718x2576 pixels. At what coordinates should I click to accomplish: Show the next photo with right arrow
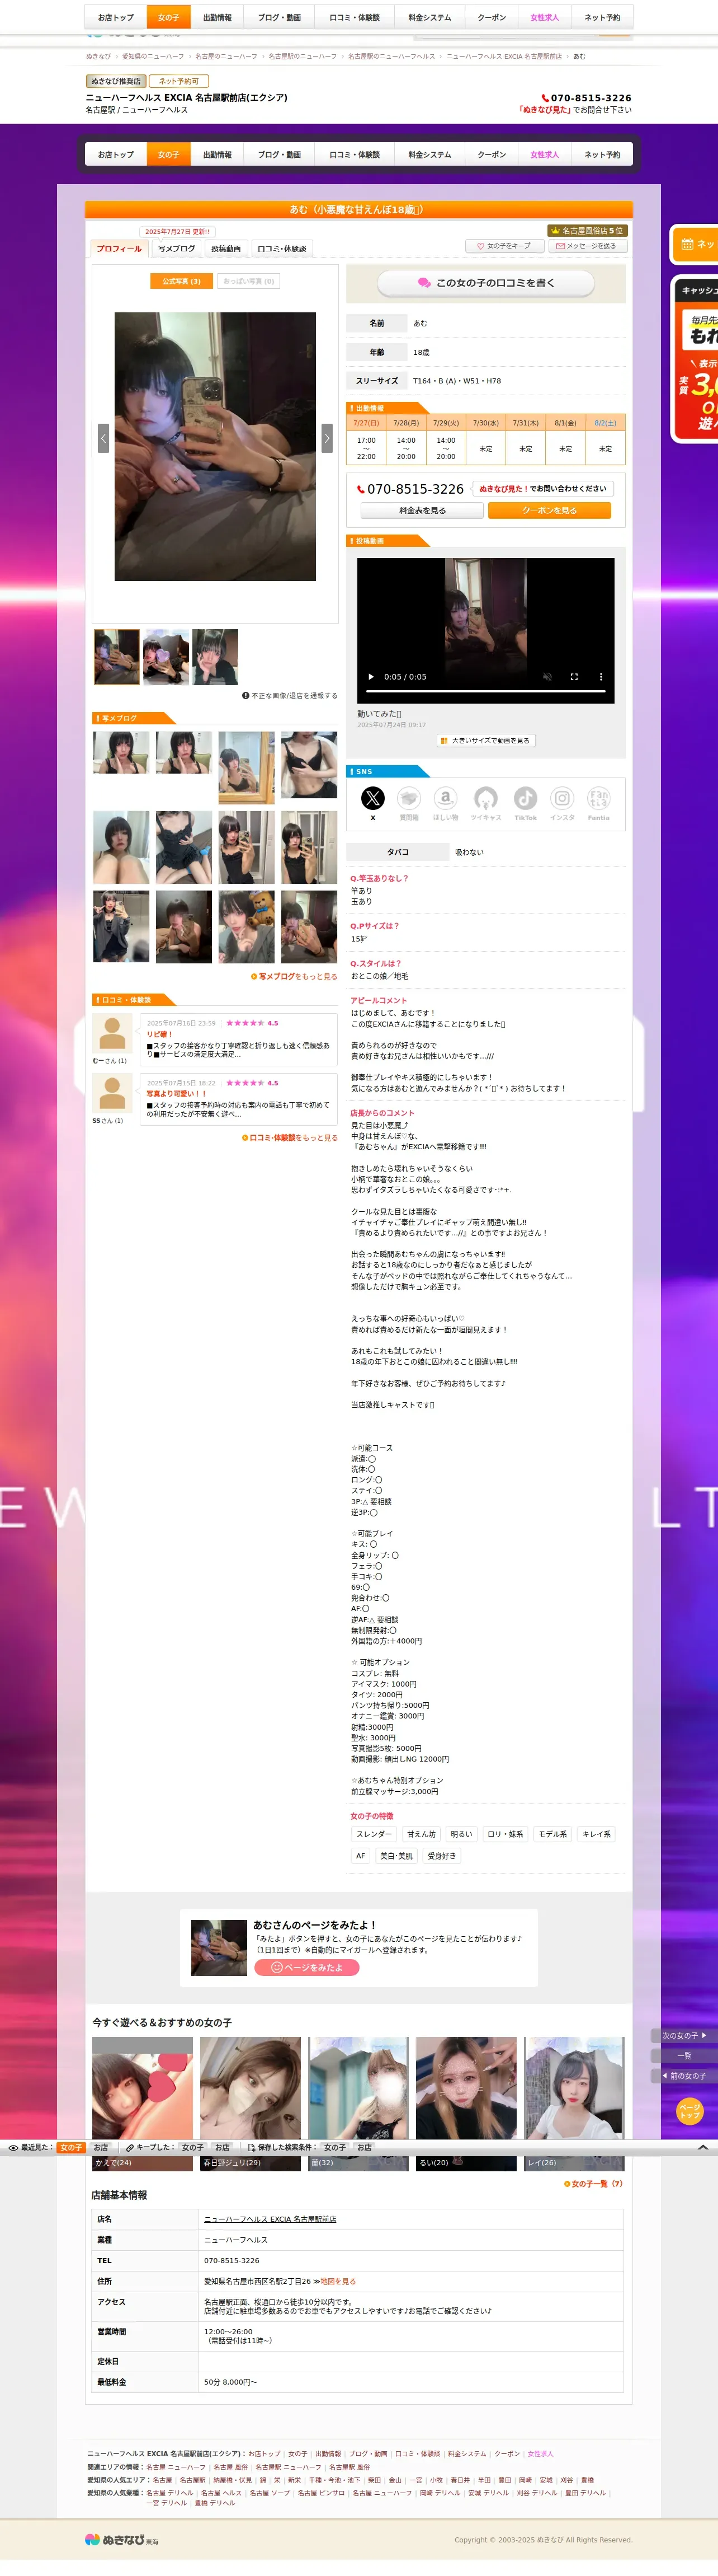click(327, 438)
